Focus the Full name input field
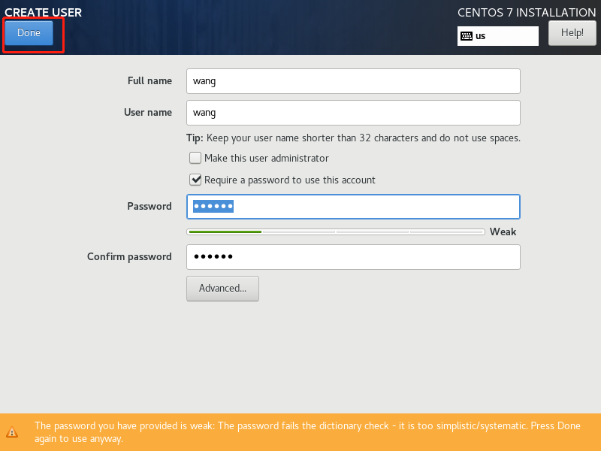Image resolution: width=601 pixels, height=451 pixels. pos(353,81)
